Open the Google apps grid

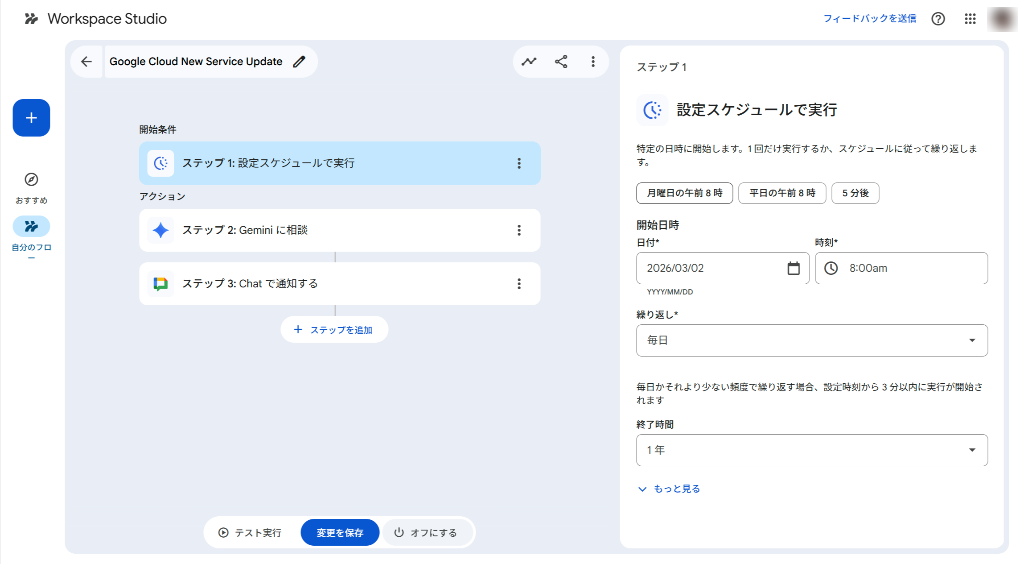click(970, 19)
